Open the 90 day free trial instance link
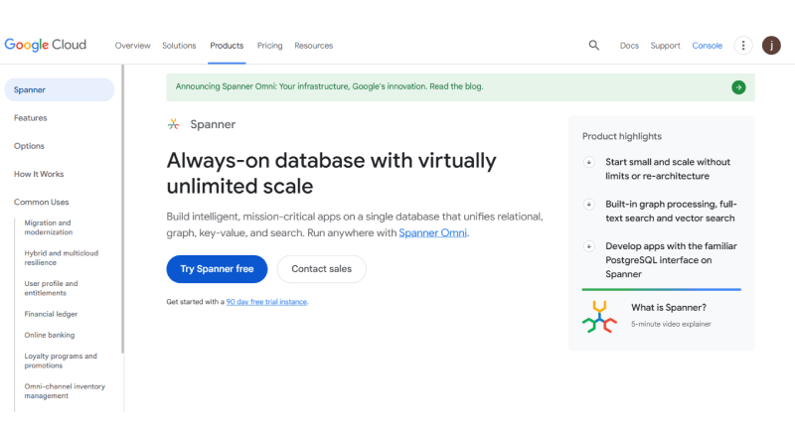The image size is (795, 442). point(266,302)
